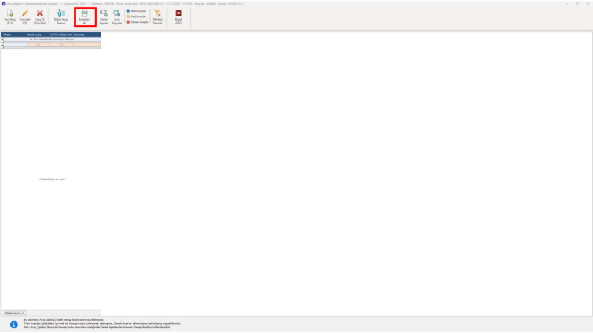
Task: Select the Aktif Araçlar radio option
Action: pyautogui.click(x=136, y=12)
